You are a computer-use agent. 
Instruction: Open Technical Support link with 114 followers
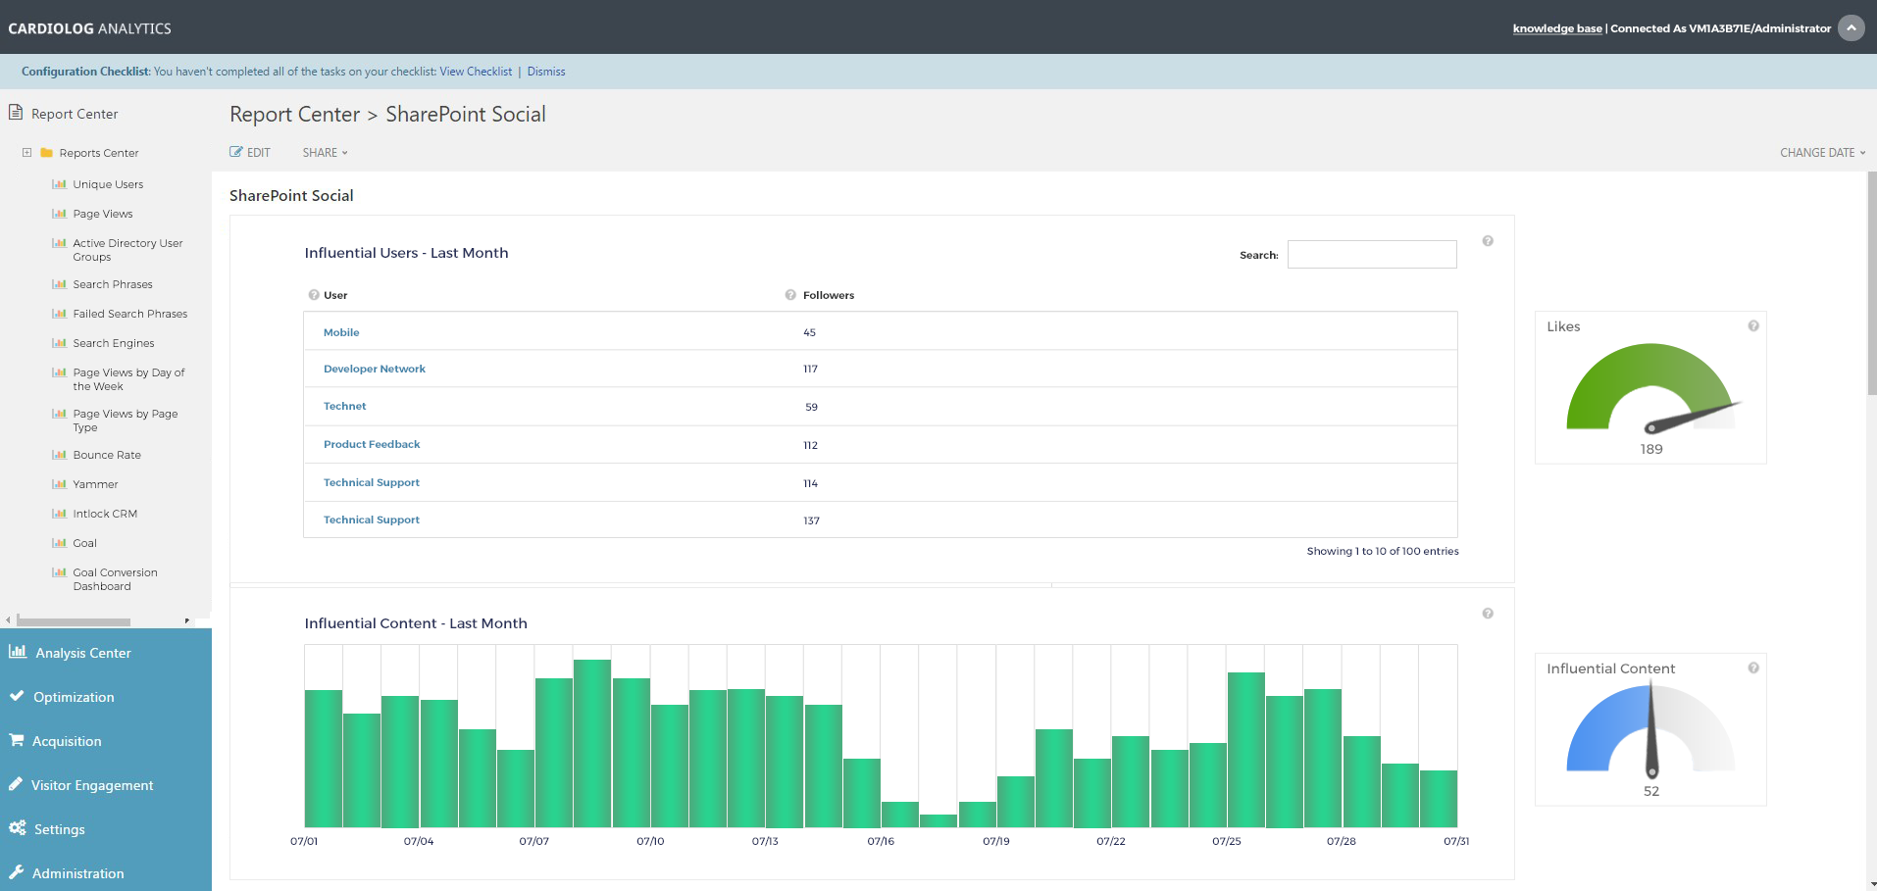point(372,482)
